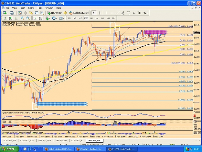The image size is (202, 152).
Task: Open the Data Window crosshair-target icon
Action: [x=26, y=13]
